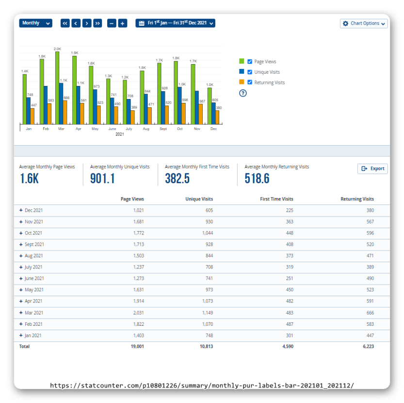Viewport: 404px width, 403px height.
Task: Click the minus zoom-out button
Action: [x=112, y=23]
